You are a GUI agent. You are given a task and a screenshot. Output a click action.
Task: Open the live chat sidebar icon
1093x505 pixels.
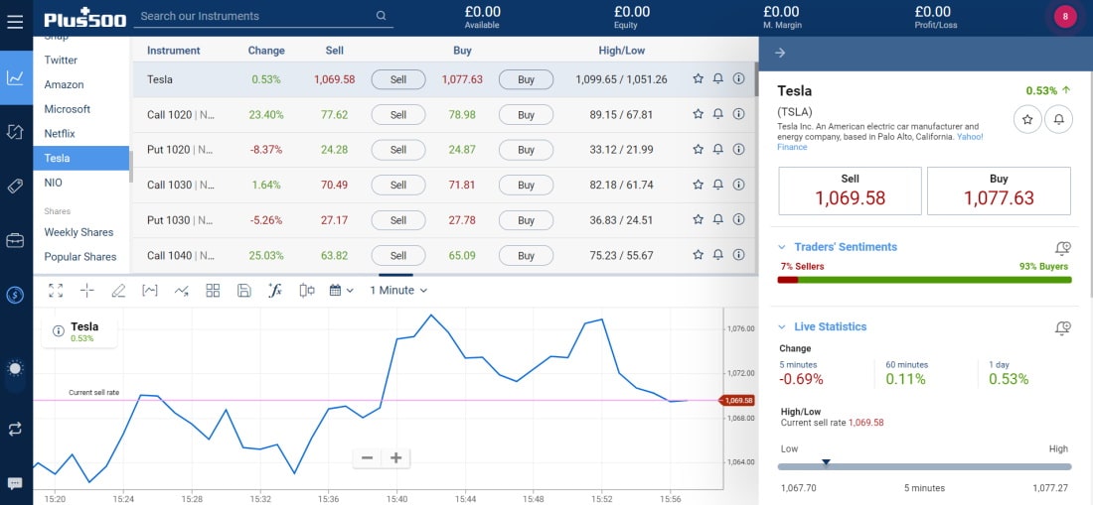pyautogui.click(x=15, y=483)
